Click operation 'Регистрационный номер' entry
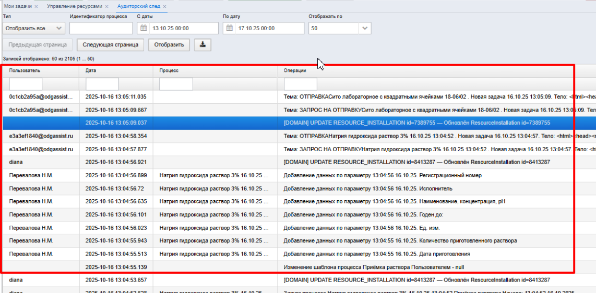Viewport: 596px width, 293px height. [x=383, y=175]
